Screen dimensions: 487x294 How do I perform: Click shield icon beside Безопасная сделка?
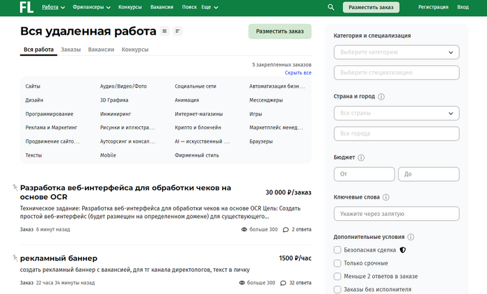[402, 249]
